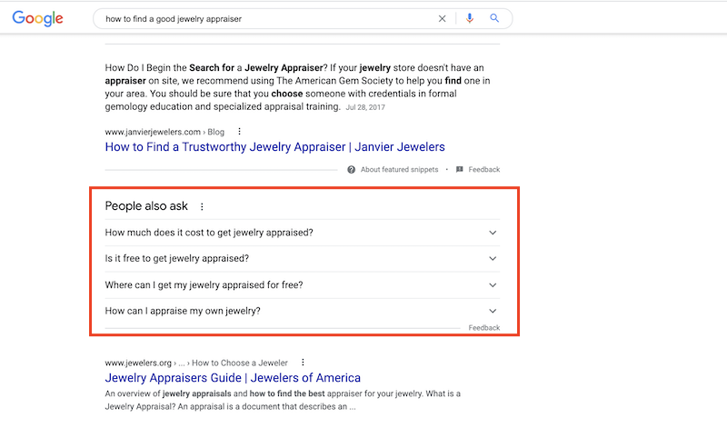
Task: Click the About featured snippets link
Action: tap(399, 170)
